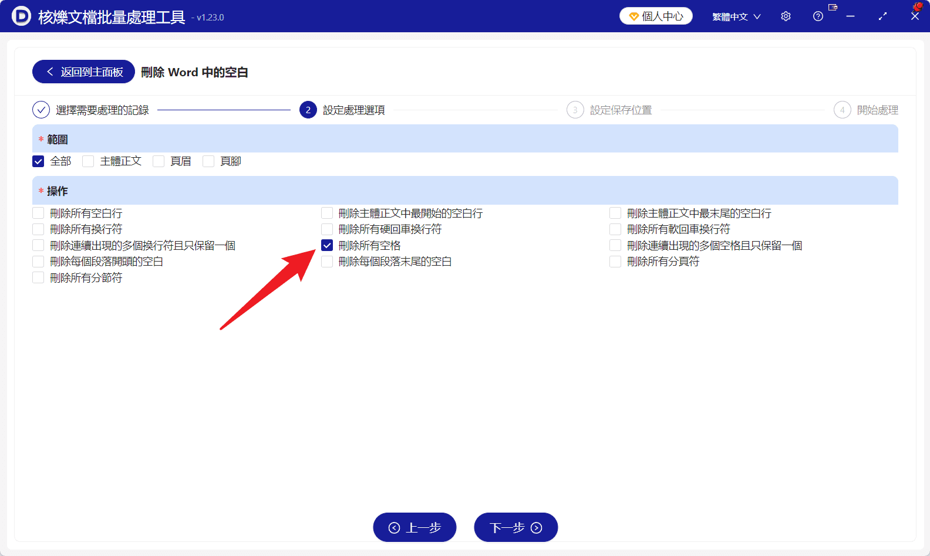The height and width of the screenshot is (556, 930).
Task: Open 個人中心 personal center
Action: tap(656, 16)
